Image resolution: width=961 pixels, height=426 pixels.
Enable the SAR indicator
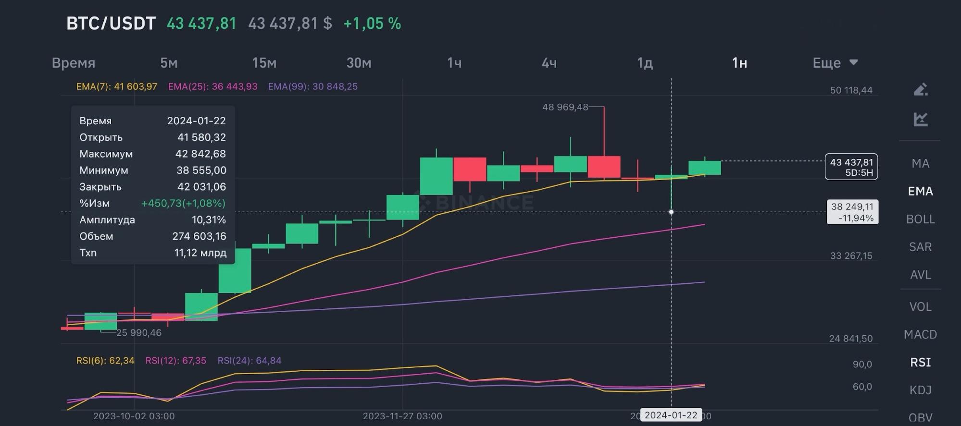click(921, 247)
